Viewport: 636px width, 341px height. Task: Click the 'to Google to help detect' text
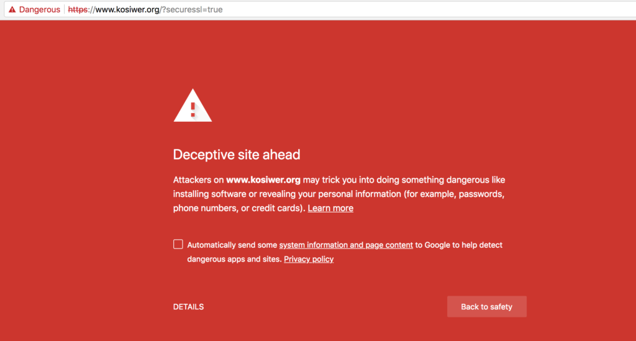pyautogui.click(x=459, y=245)
